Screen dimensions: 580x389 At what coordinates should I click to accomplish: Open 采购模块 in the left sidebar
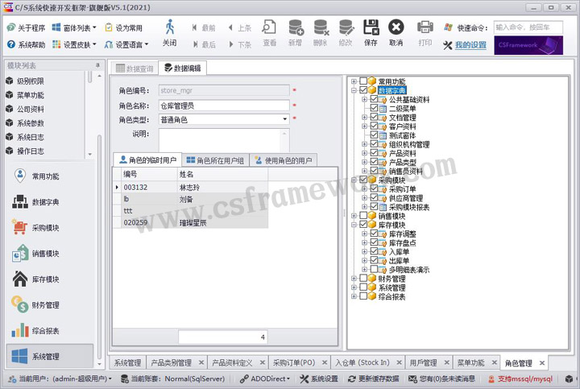point(45,228)
